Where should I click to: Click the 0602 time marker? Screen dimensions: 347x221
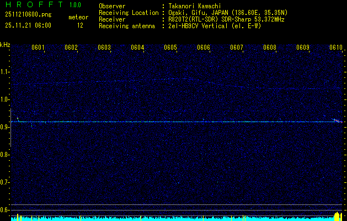71,48
